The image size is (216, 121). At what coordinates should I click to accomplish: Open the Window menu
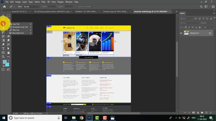click(69, 2)
